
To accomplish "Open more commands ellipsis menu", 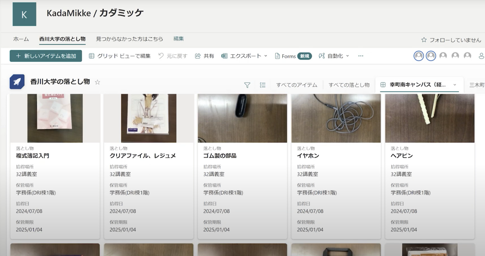I will pyautogui.click(x=361, y=56).
